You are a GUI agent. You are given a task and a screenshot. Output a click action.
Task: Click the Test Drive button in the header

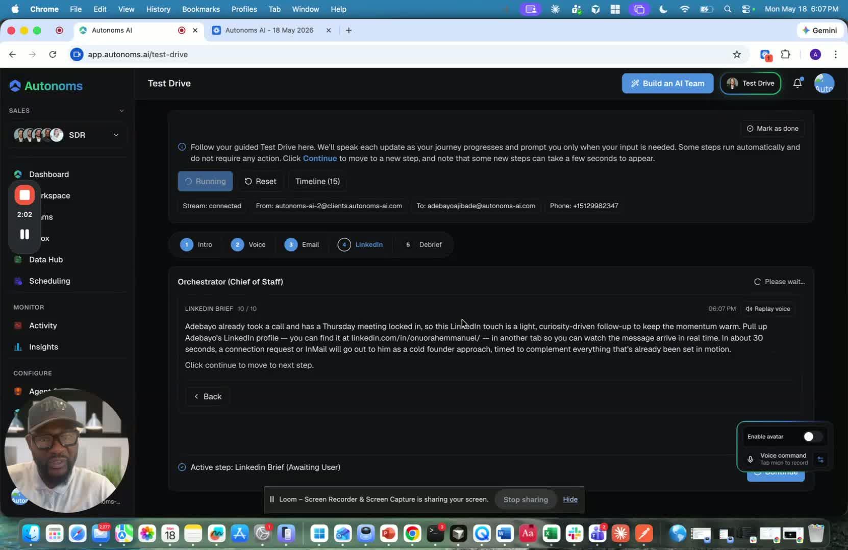coord(750,83)
